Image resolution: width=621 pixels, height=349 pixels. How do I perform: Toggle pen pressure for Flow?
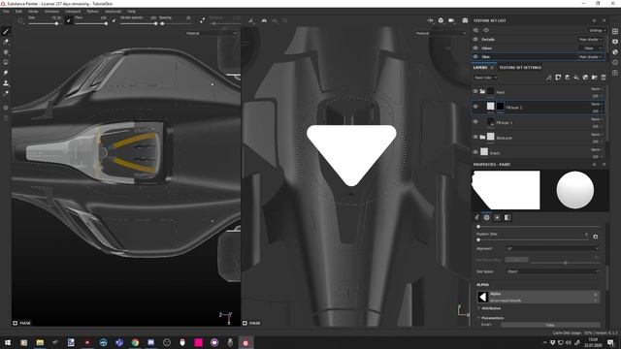click(x=114, y=20)
